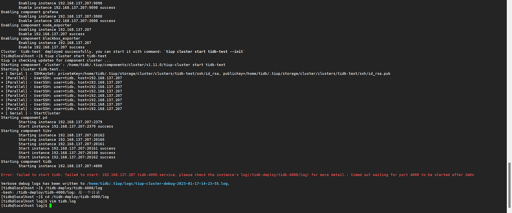Click the 'Enabling component node_exporter' line
The height and width of the screenshot is (213, 512).
click(36, 25)
